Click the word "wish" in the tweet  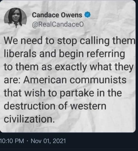[35, 93]
